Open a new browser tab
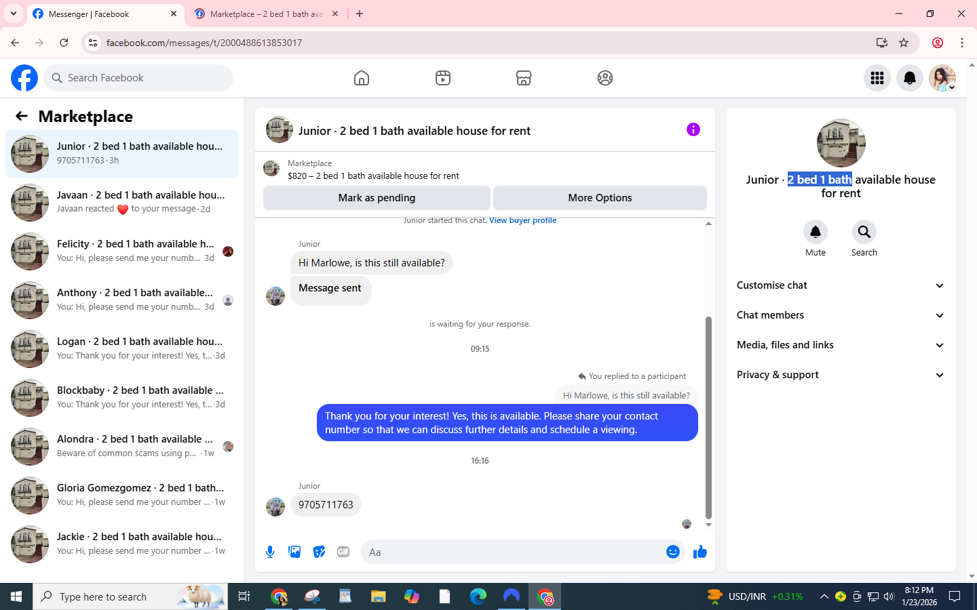977x610 pixels. coord(360,14)
